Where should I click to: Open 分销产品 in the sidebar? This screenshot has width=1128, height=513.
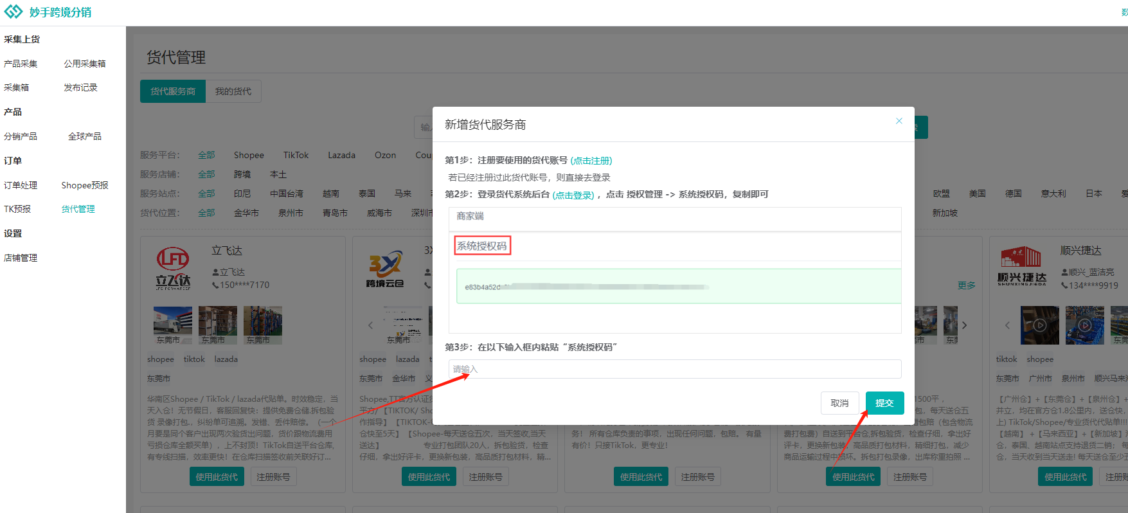coord(21,136)
